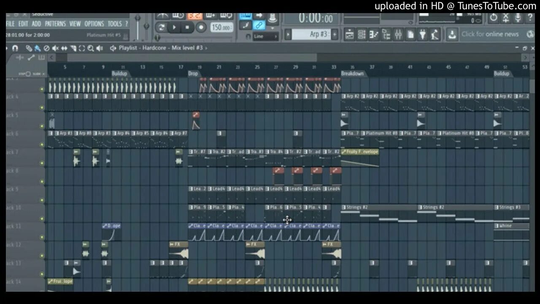The image size is (540, 304).
Task: Open the FILE menu
Action: (x=11, y=24)
